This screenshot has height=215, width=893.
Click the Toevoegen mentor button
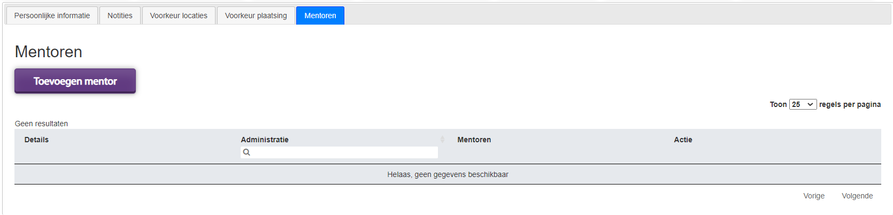pyautogui.click(x=75, y=81)
